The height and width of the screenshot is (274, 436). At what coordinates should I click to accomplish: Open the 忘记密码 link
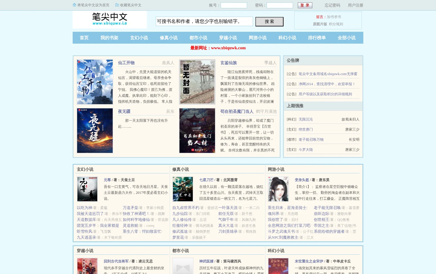pyautogui.click(x=332, y=5)
